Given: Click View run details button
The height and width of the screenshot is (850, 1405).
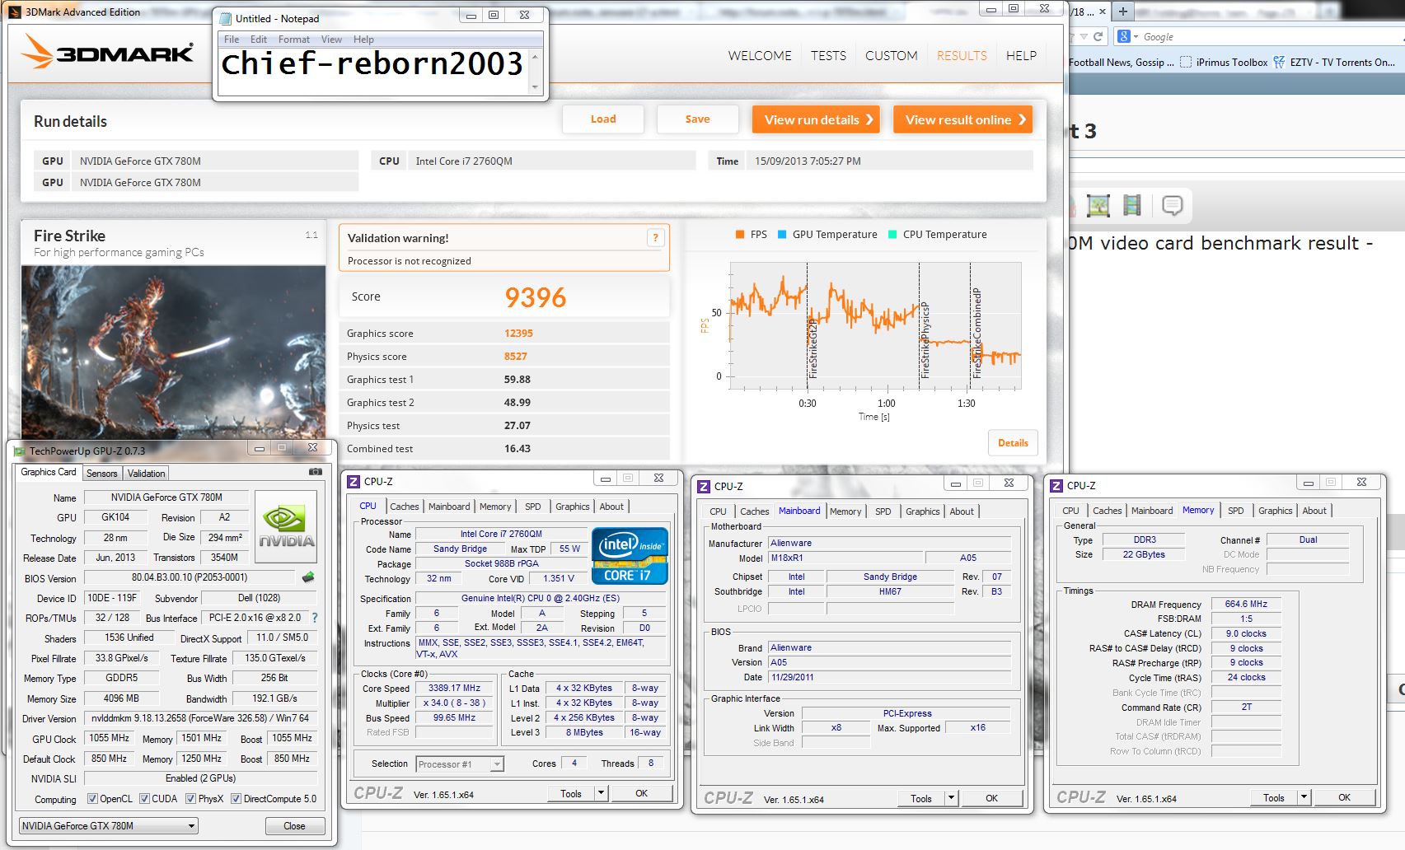Looking at the screenshot, I should click(816, 119).
